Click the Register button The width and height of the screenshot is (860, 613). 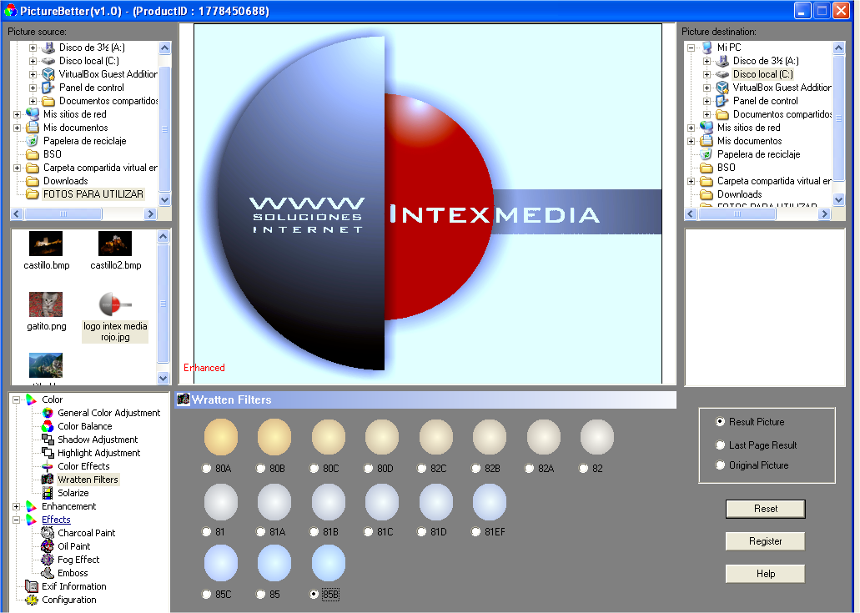(x=765, y=541)
